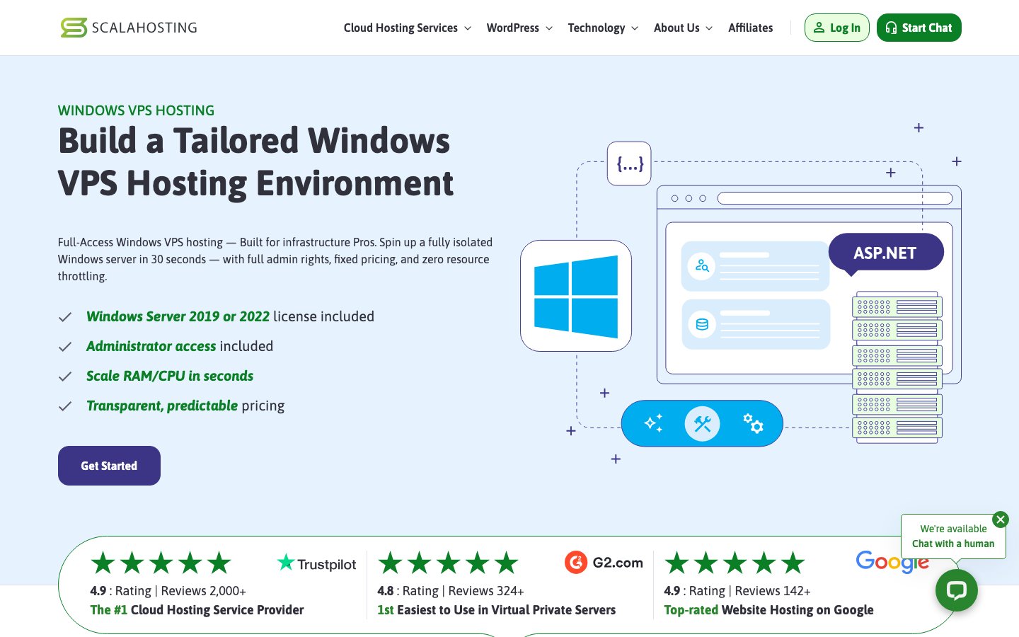Click the Start Chat button
Viewport: 1019px width, 637px height.
pyautogui.click(x=919, y=28)
